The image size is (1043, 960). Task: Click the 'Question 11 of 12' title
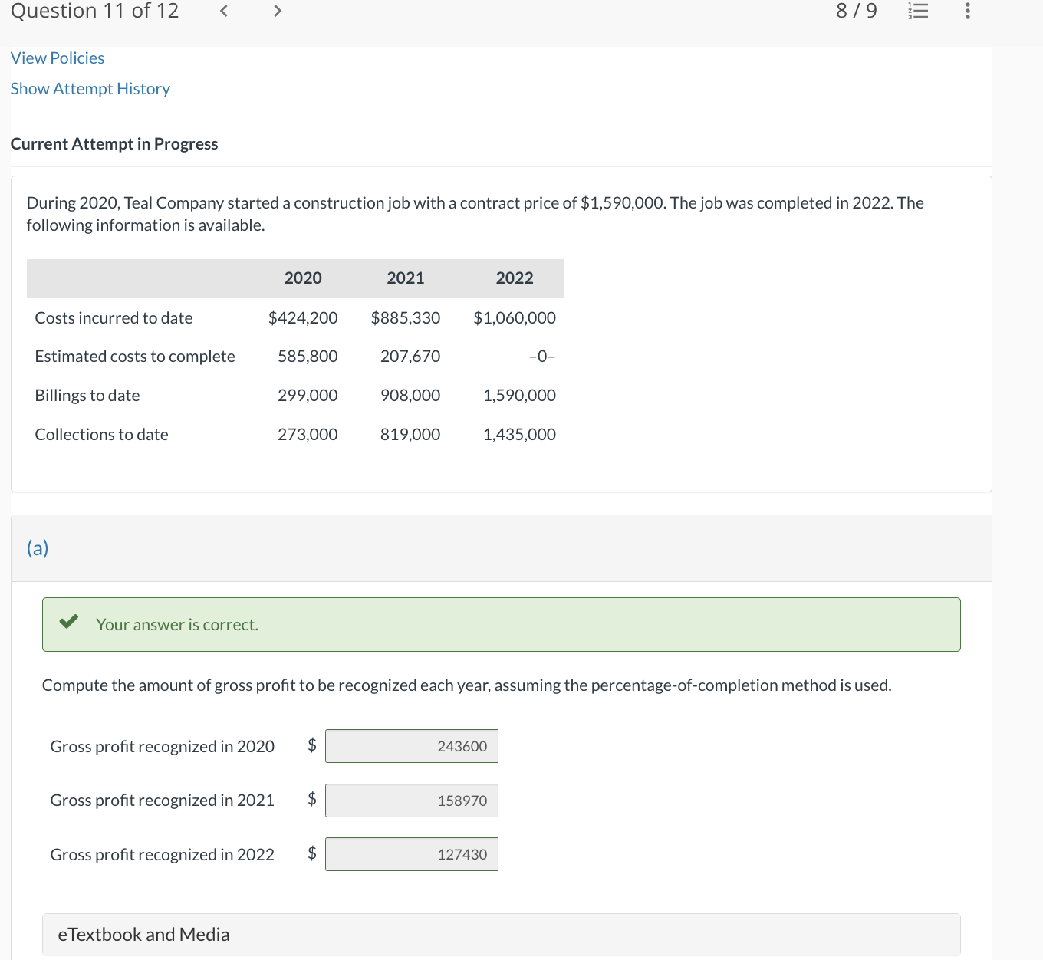pyautogui.click(x=95, y=11)
